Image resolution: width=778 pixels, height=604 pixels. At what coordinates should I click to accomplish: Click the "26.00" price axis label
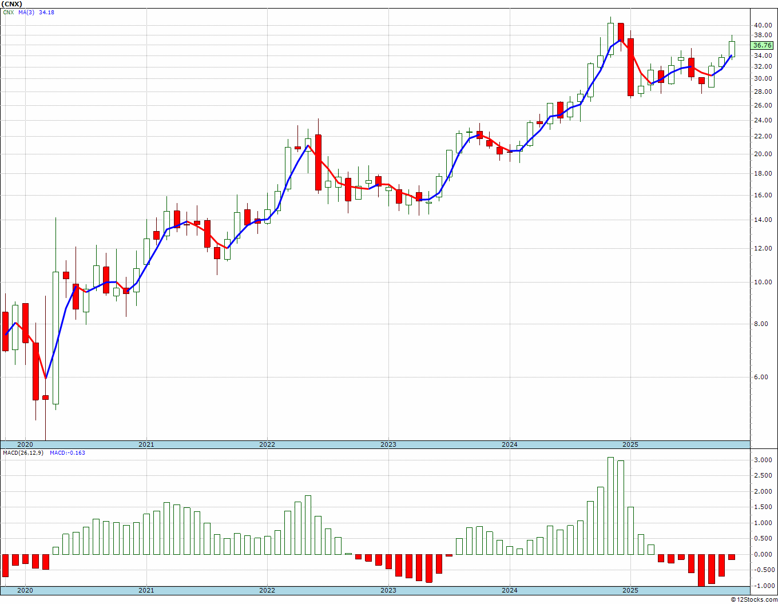tap(763, 105)
